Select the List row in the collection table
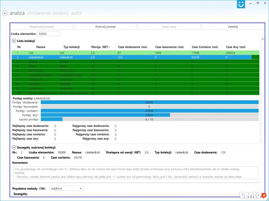 [136, 53]
